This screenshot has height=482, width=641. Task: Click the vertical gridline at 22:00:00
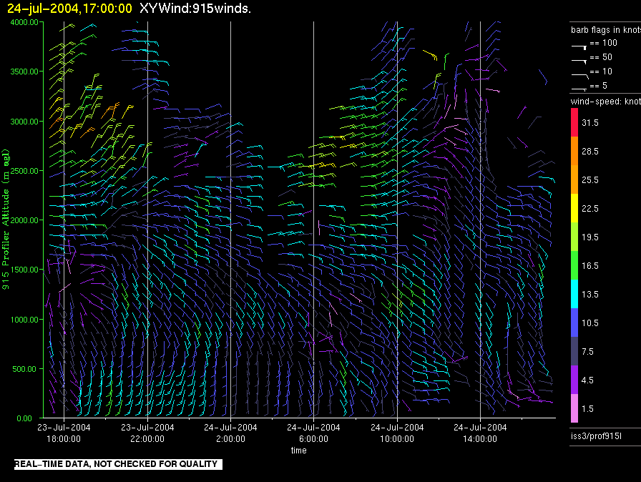[147, 220]
